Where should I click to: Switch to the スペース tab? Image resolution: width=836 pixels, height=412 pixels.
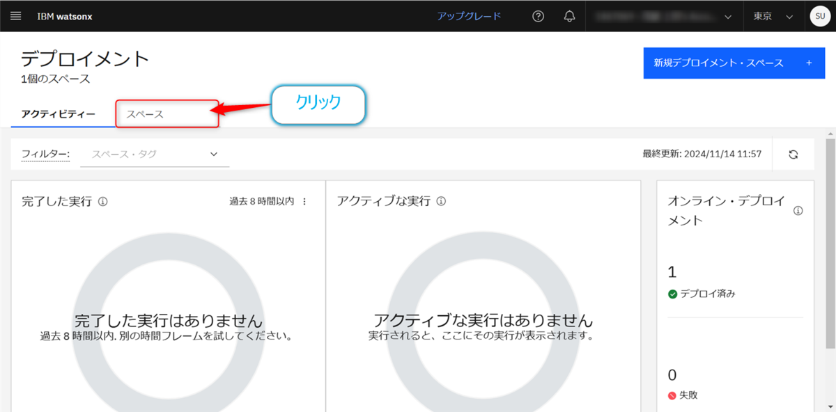(x=167, y=113)
